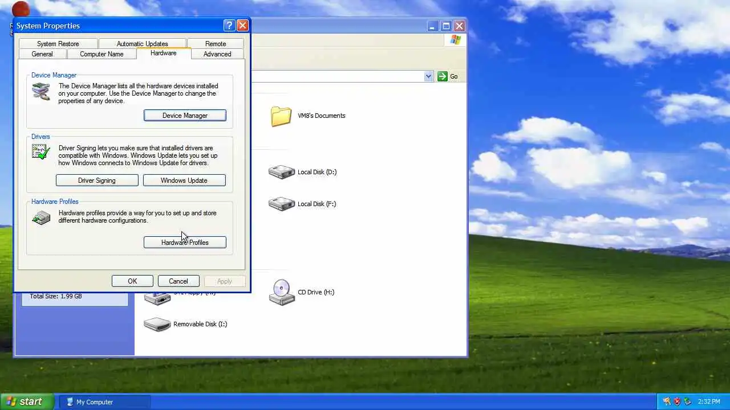Image resolution: width=730 pixels, height=410 pixels.
Task: Click the Local Disk (D:) label
Action: coord(317,172)
